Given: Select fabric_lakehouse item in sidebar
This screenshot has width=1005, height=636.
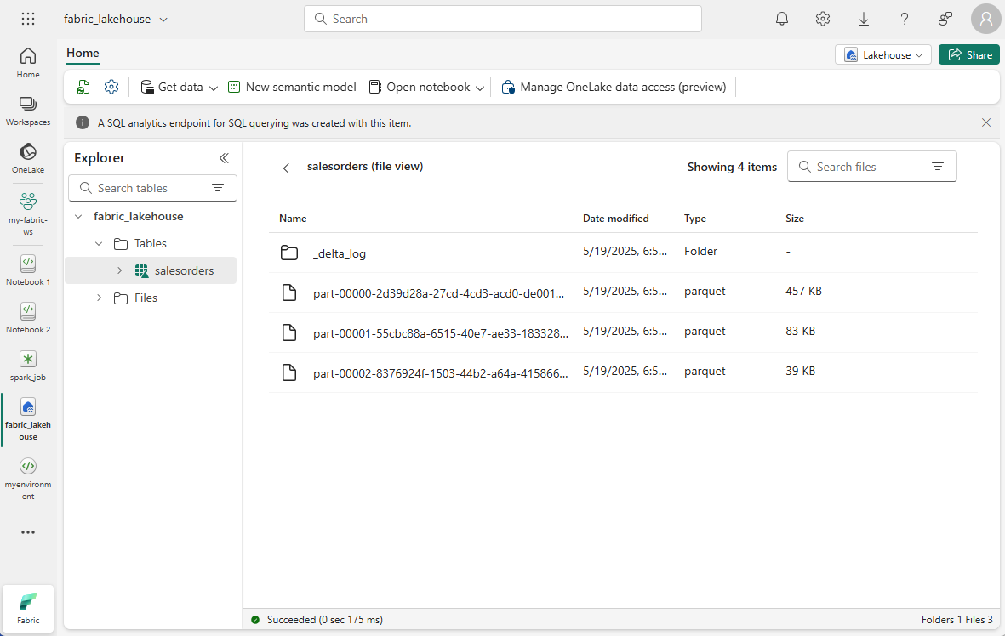Looking at the screenshot, I should click(27, 419).
